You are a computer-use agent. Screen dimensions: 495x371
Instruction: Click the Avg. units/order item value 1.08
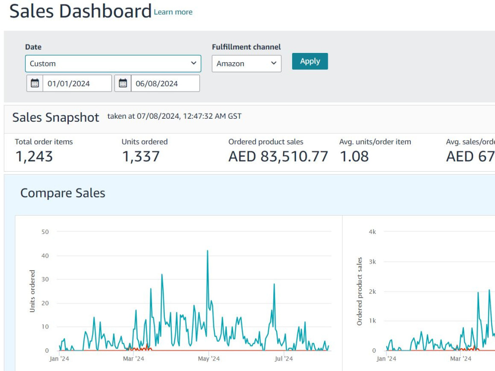pyautogui.click(x=354, y=156)
